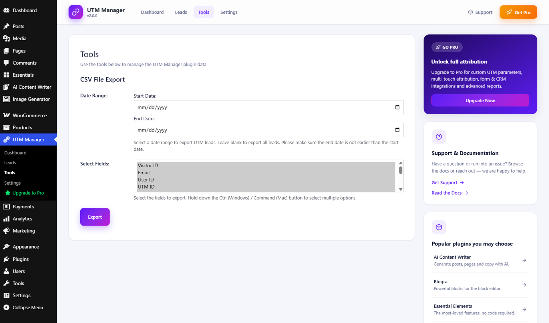Select UTM ID in the fields list
The image size is (549, 323).
(266, 187)
